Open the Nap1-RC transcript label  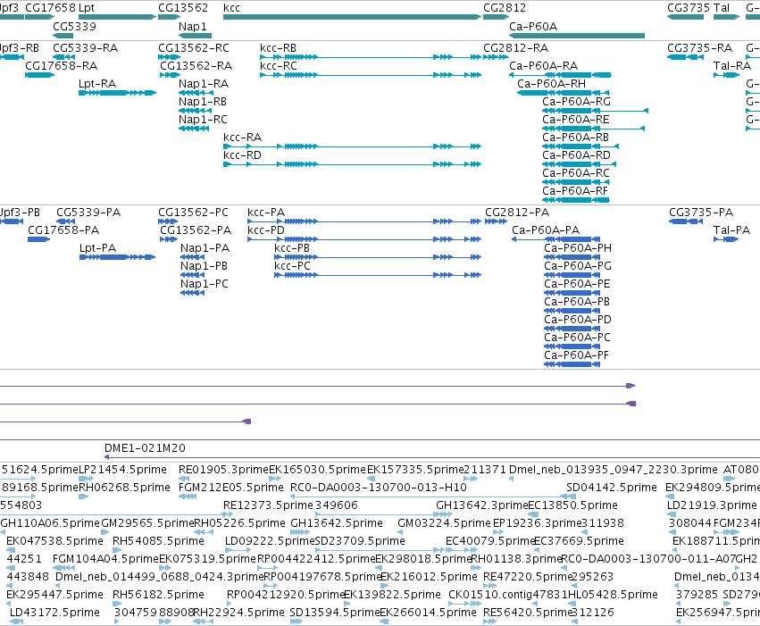click(203, 119)
